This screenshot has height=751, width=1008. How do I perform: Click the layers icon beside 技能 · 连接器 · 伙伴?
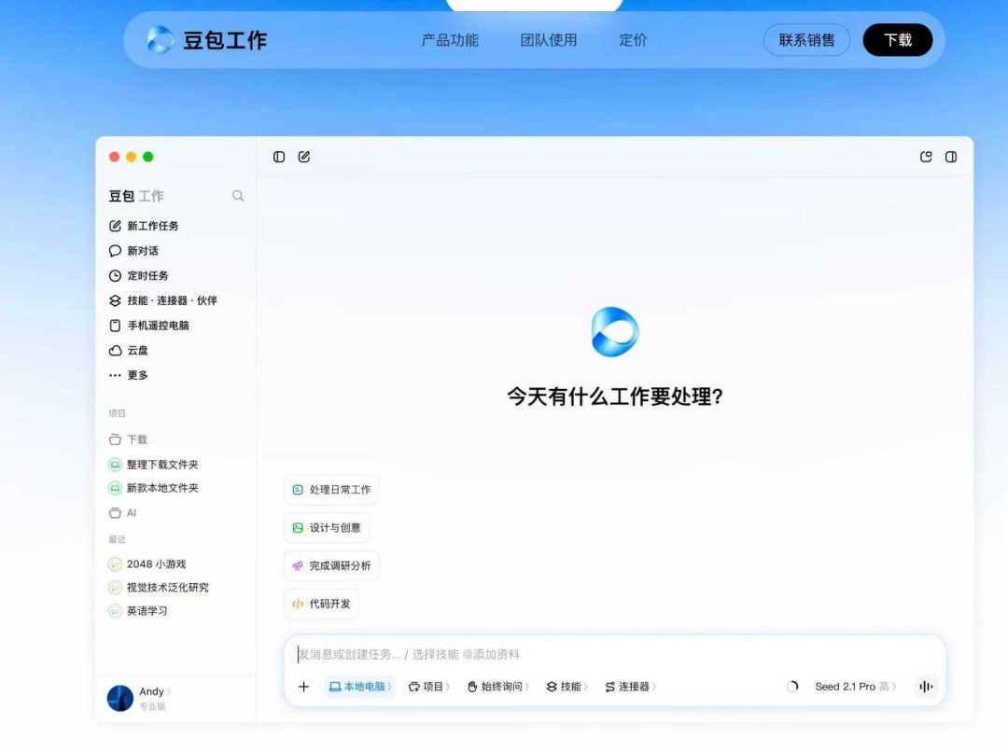coord(115,300)
